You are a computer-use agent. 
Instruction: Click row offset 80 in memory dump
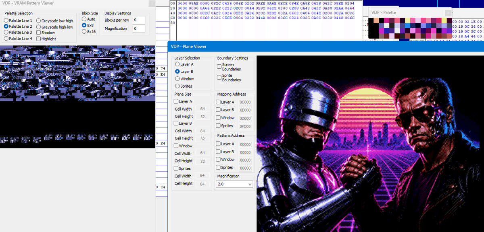coord(173,23)
